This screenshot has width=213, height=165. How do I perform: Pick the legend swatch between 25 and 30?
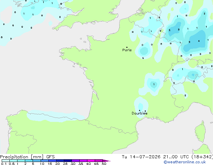[x=68, y=161]
